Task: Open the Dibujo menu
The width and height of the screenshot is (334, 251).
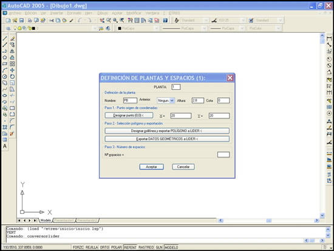Action: click(103, 13)
